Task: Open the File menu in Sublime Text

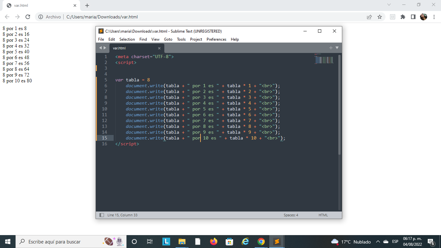Action: click(x=101, y=39)
